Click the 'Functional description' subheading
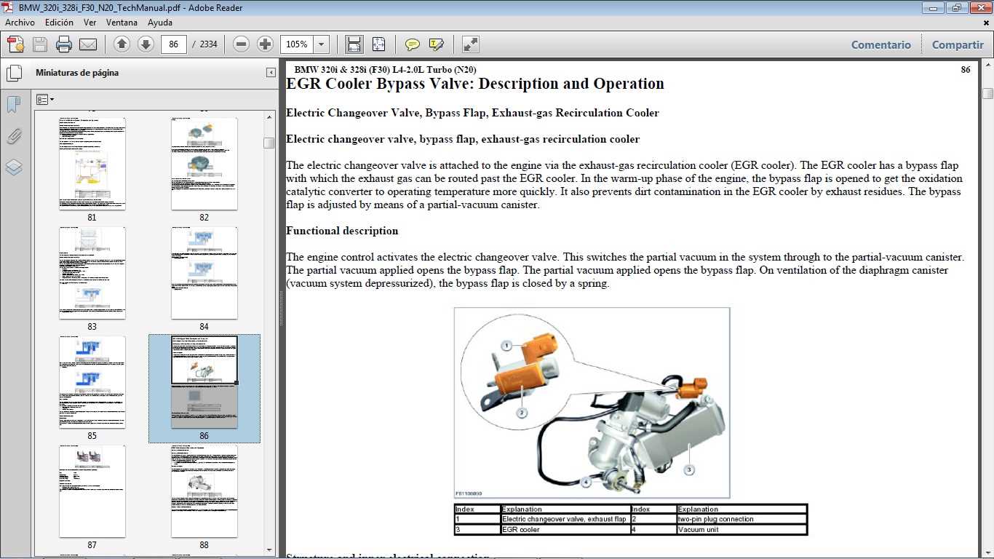 [342, 231]
